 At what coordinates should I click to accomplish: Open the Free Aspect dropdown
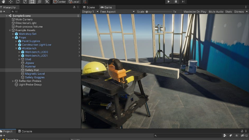117,12
